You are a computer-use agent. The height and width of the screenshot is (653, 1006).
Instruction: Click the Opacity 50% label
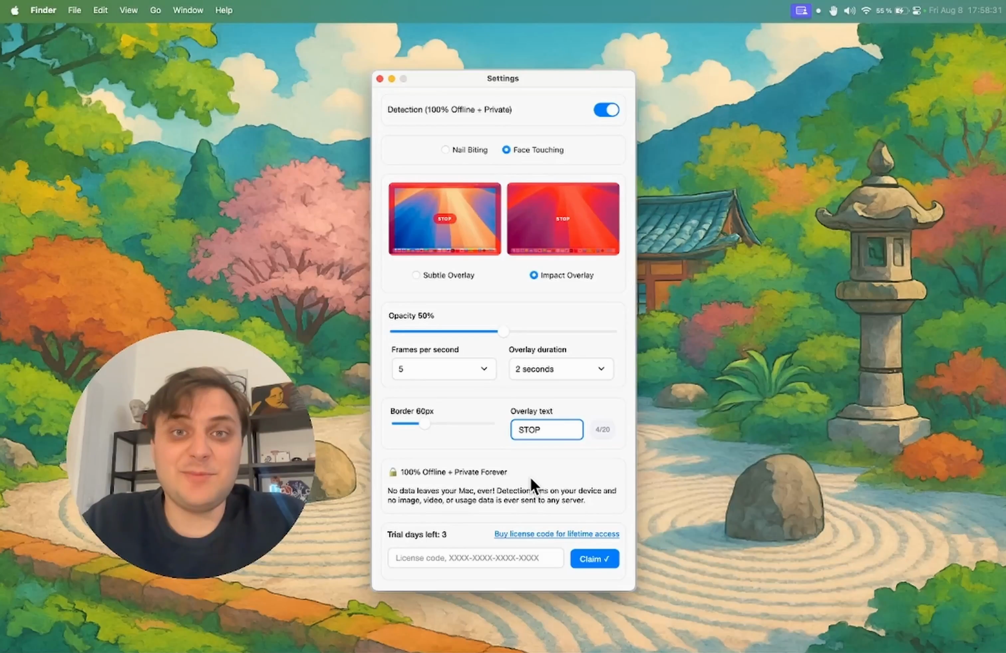pyautogui.click(x=411, y=316)
